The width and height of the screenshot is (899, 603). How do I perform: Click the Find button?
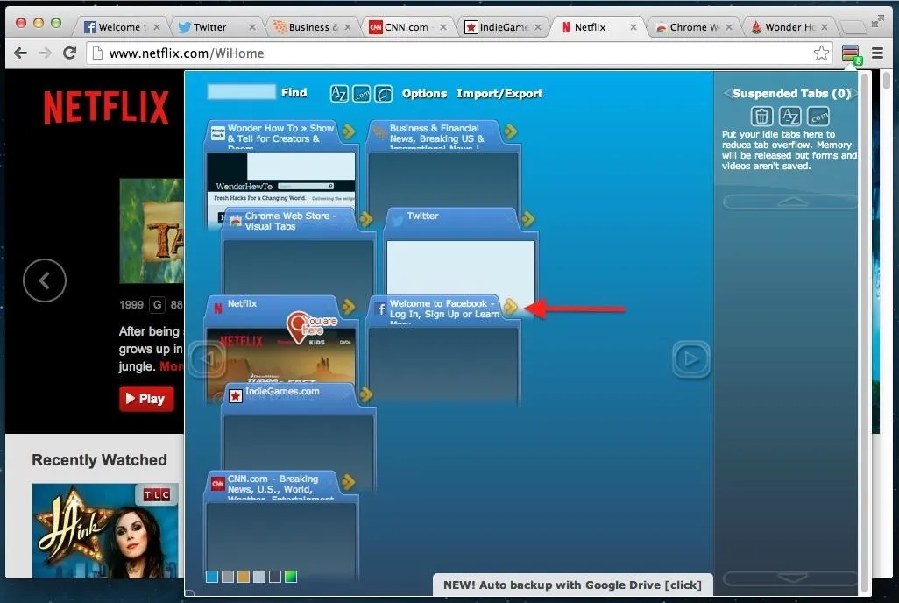[294, 92]
